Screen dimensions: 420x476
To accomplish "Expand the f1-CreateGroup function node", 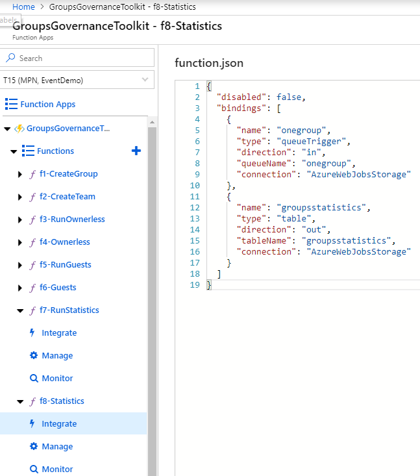I will click(20, 174).
